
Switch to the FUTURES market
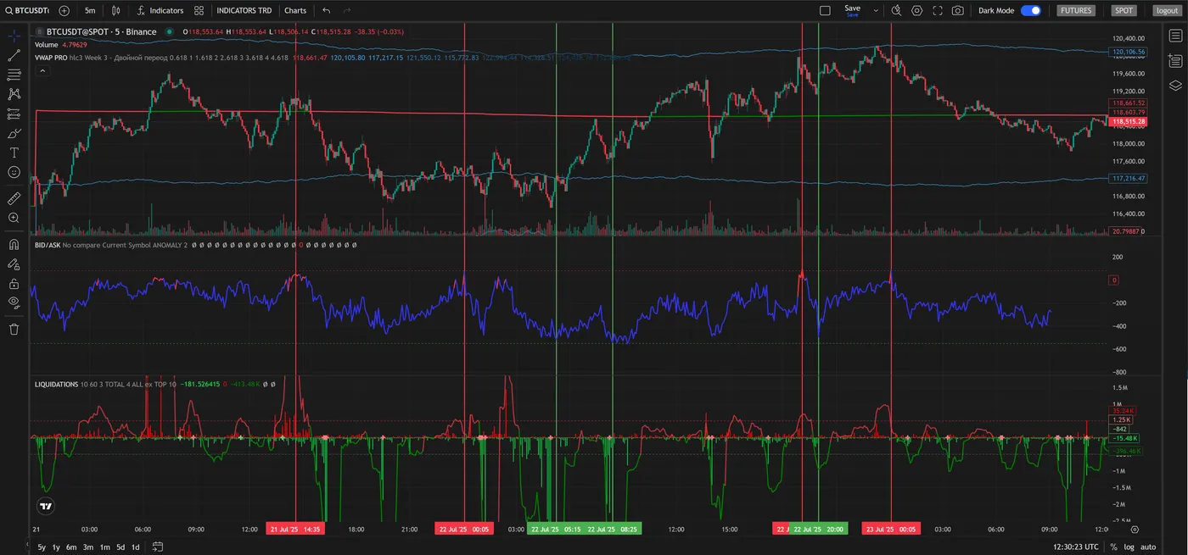[x=1076, y=10]
